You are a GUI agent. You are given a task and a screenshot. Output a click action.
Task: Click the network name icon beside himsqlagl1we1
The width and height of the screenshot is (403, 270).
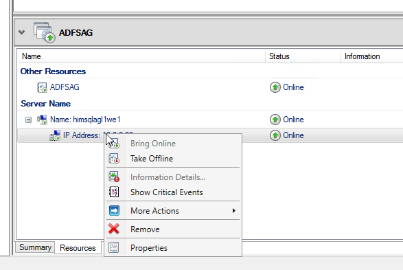pyautogui.click(x=42, y=120)
